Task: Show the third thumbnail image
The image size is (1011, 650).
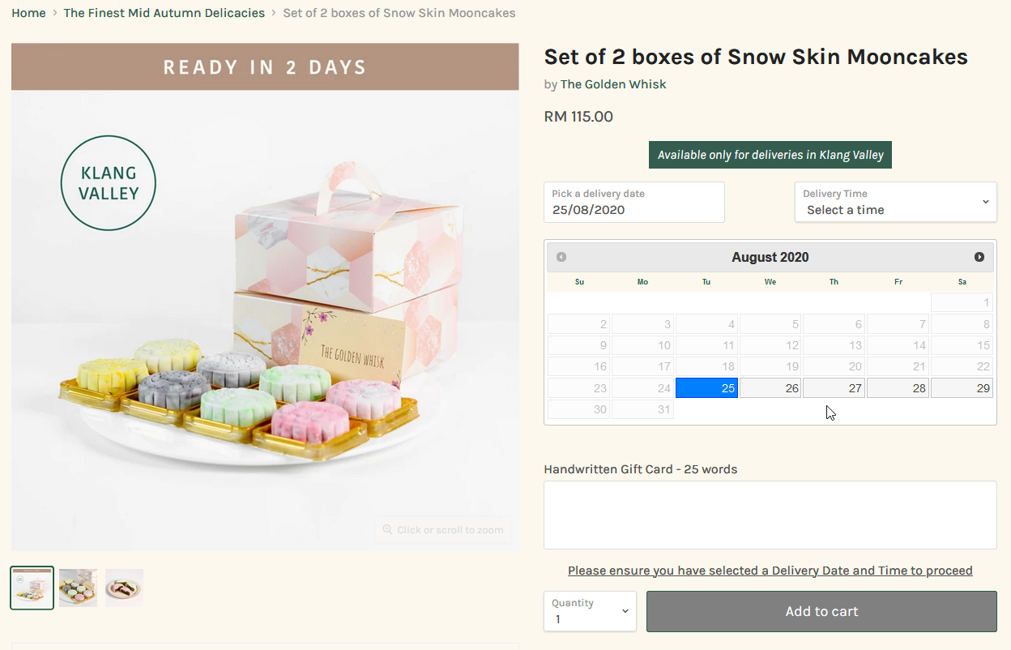Action: (124, 588)
